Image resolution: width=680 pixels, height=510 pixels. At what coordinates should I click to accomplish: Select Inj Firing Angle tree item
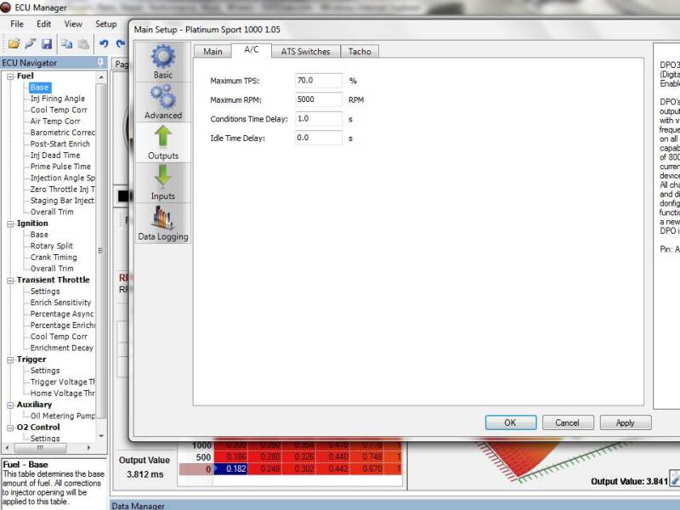click(58, 99)
